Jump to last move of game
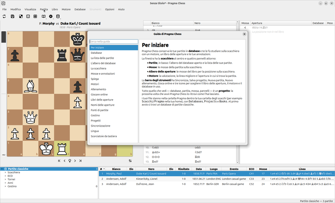335x203 pixels. [x=80, y=161]
